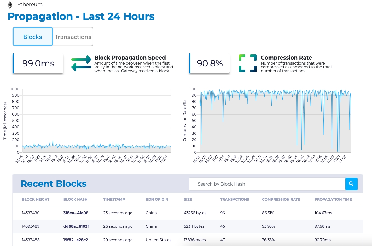The width and height of the screenshot is (372, 246).
Task: Click the 99.0ms propagation speed card
Action: click(x=38, y=63)
